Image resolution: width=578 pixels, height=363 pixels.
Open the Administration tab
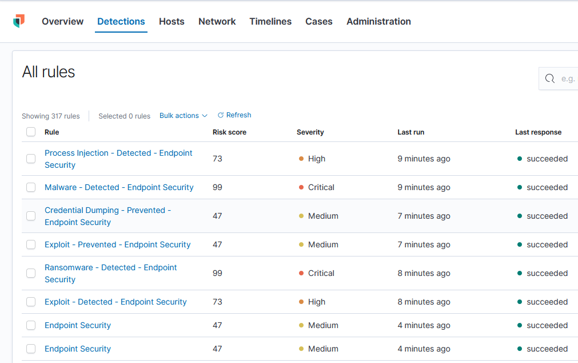tap(378, 21)
